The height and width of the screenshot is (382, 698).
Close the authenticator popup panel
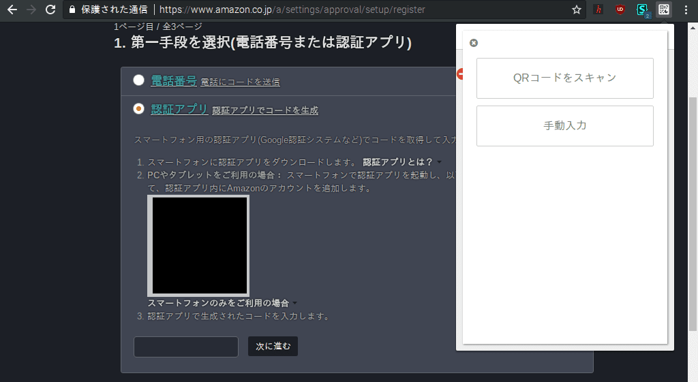pyautogui.click(x=474, y=43)
